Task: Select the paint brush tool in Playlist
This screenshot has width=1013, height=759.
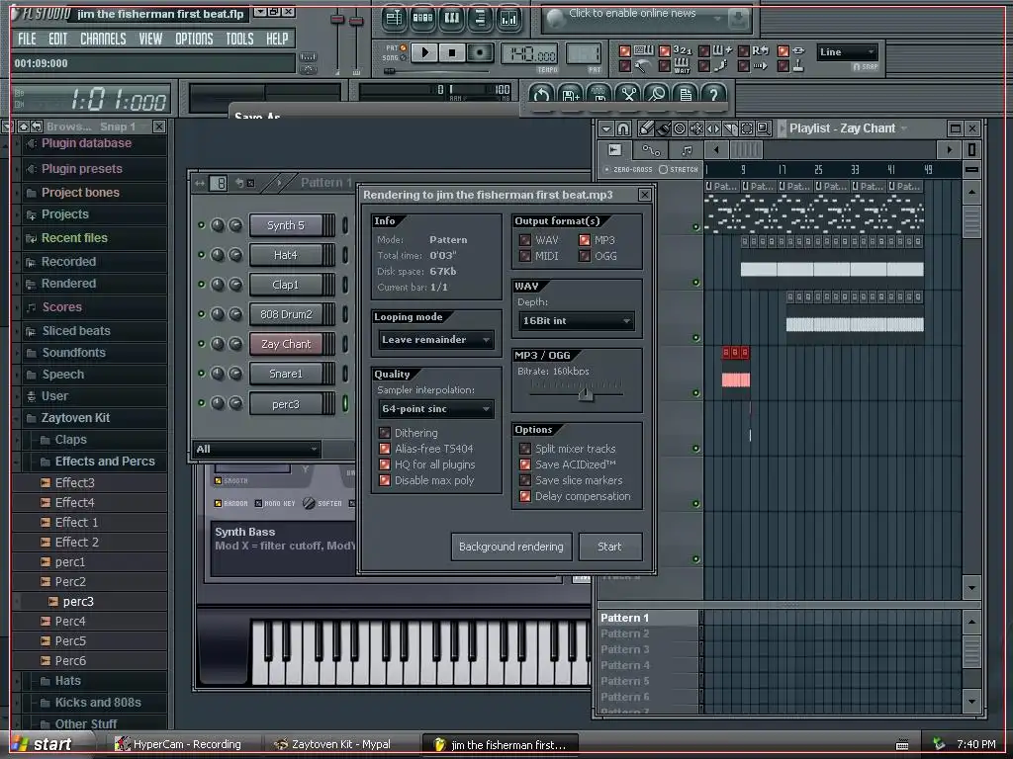Action: pyautogui.click(x=663, y=128)
